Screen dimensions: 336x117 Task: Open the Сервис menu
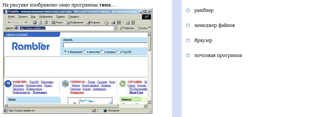(x=61, y=17)
